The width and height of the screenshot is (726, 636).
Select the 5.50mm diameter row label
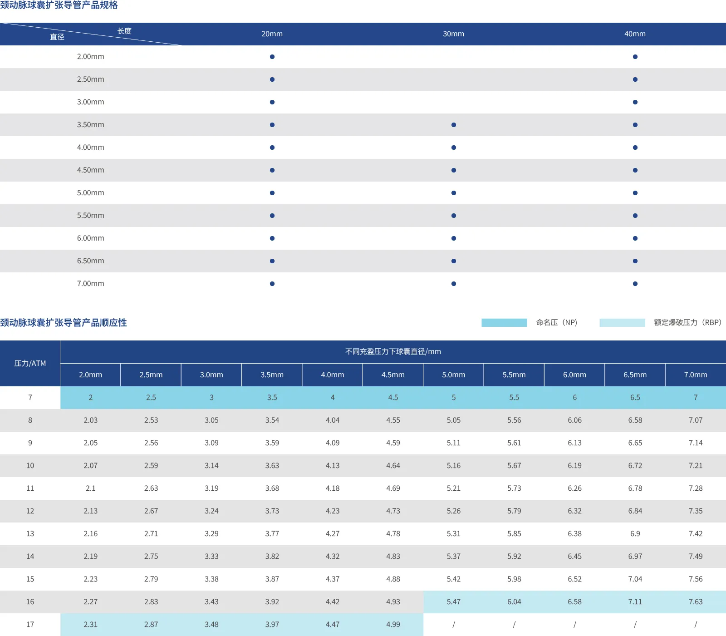(91, 216)
